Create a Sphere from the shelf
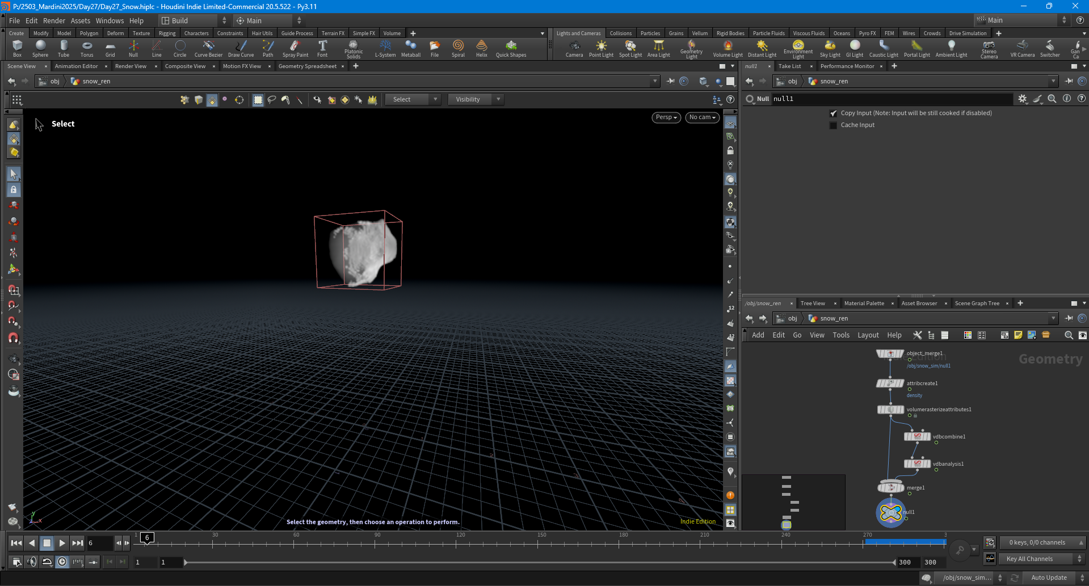The width and height of the screenshot is (1089, 586). (40, 49)
